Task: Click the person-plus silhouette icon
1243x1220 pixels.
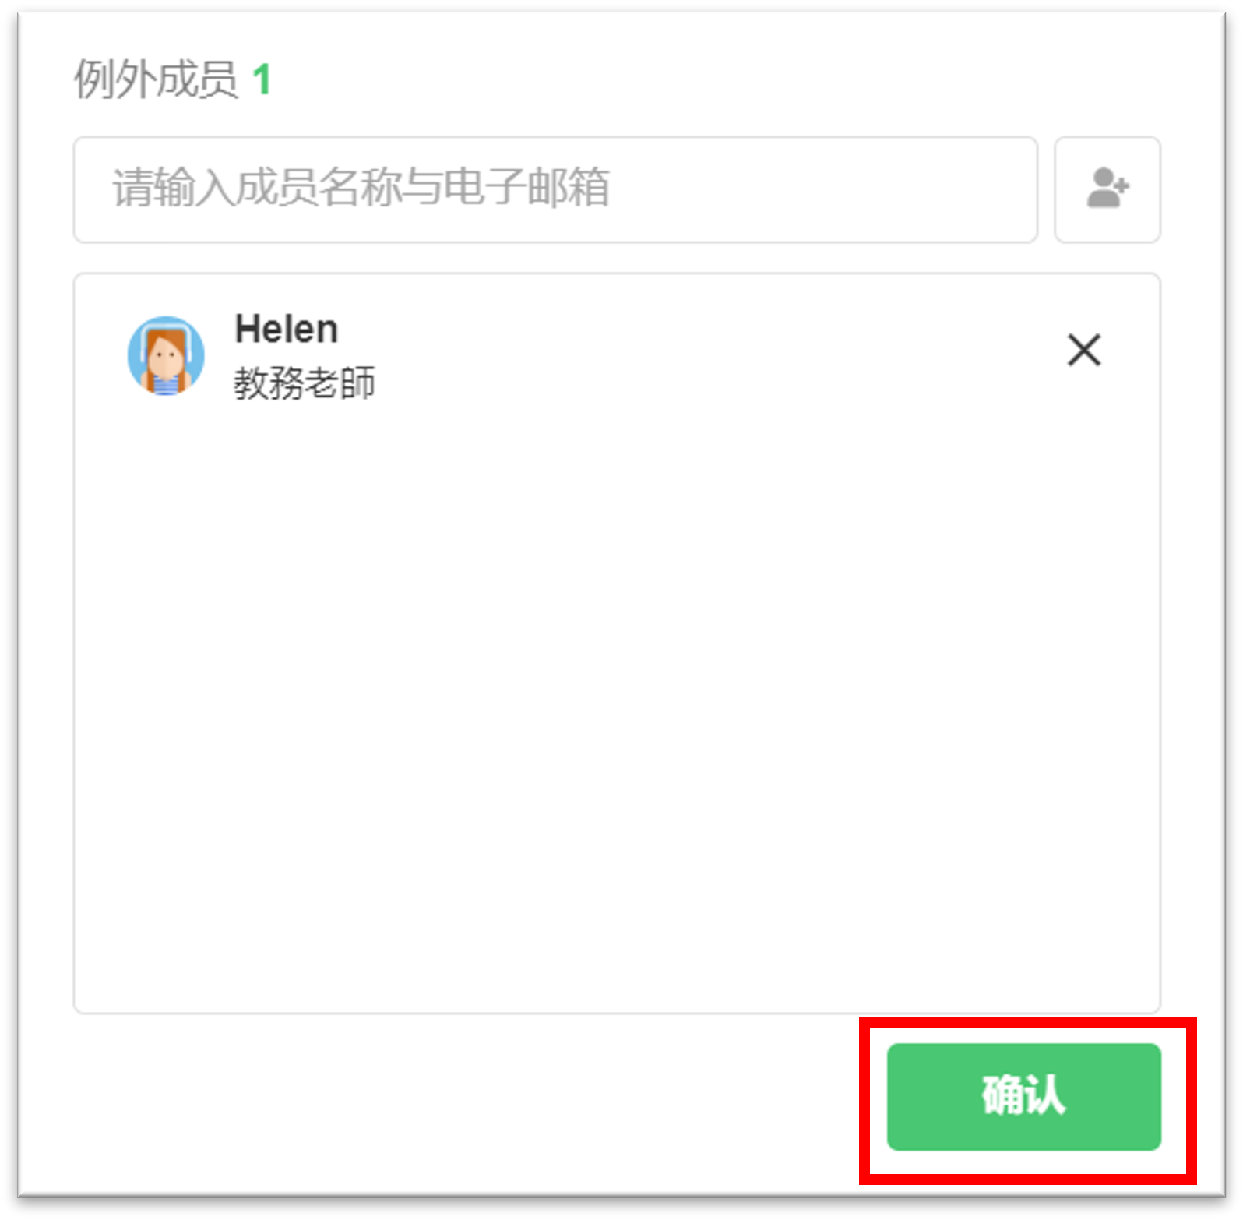Action: 1107,189
